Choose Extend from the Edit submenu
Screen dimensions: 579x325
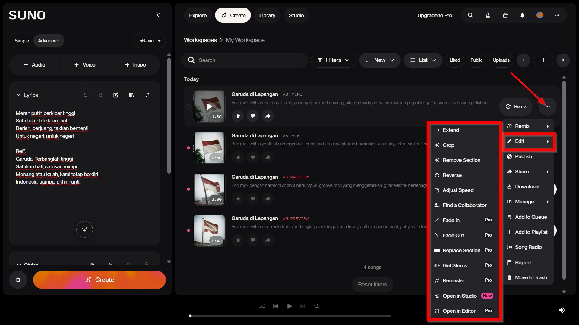point(464,130)
